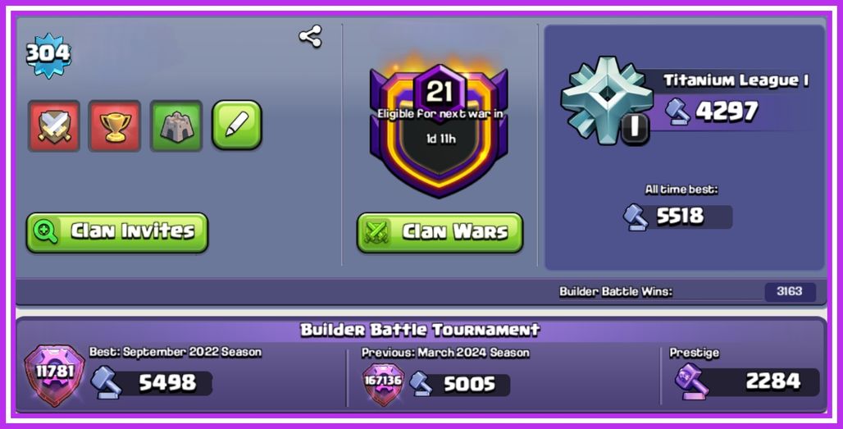The width and height of the screenshot is (843, 429).
Task: Click the Builder Battle Wins 3163 value
Action: click(790, 291)
